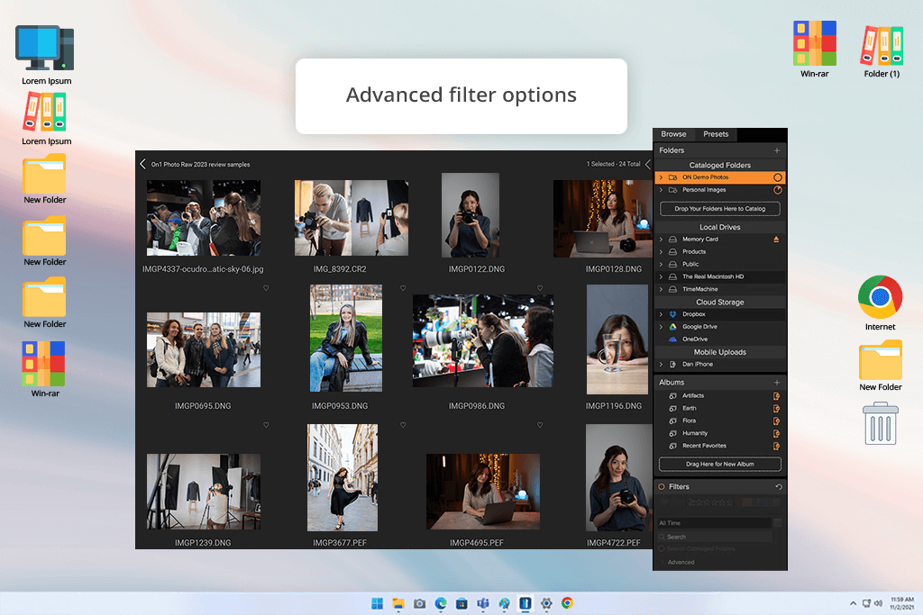
Task: Click the OneDrive cloud icon
Action: click(672, 339)
